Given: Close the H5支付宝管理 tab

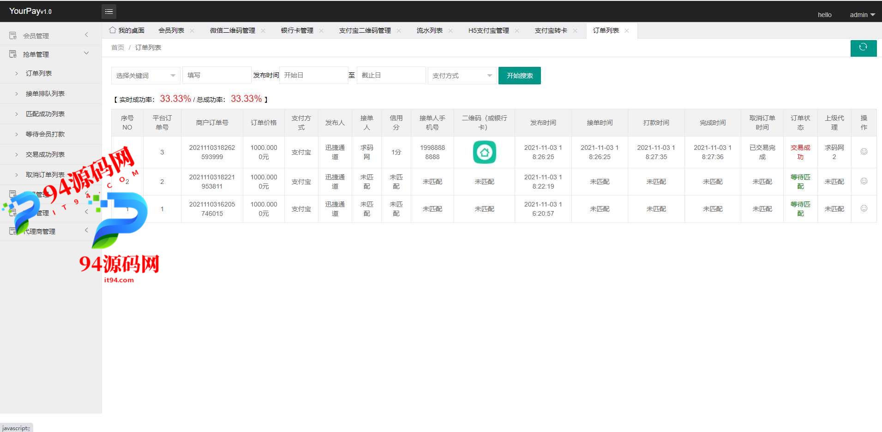Looking at the screenshot, I should click(x=517, y=30).
